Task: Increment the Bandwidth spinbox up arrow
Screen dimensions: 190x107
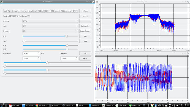Action: (39, 53)
